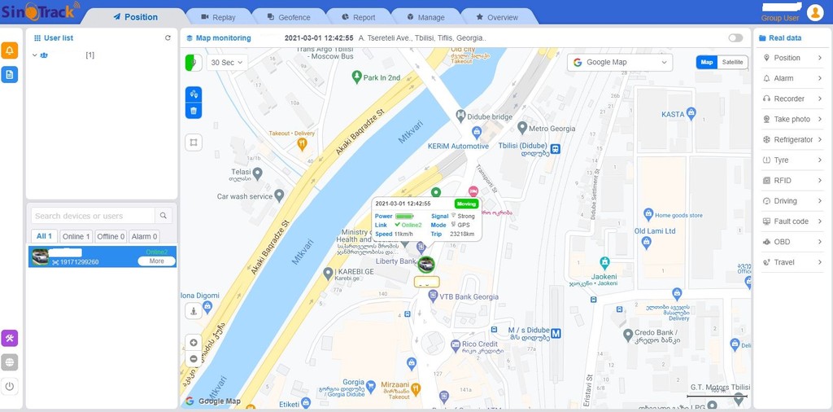Click the gray globe language icon
This screenshot has width=833, height=412.
10,362
